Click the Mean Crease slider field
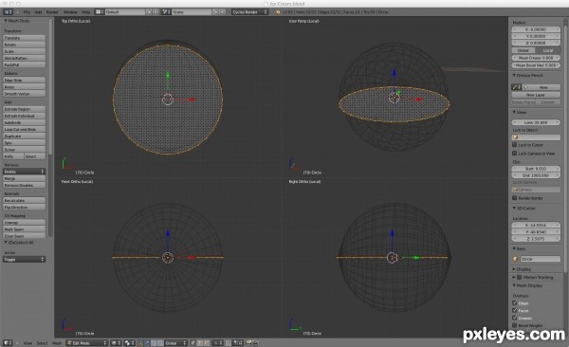This screenshot has width=569, height=347. point(536,58)
